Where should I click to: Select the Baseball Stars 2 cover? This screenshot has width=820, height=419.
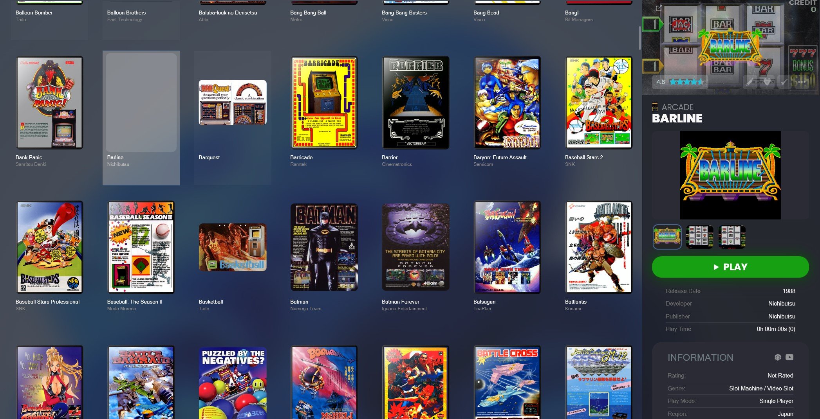point(599,103)
